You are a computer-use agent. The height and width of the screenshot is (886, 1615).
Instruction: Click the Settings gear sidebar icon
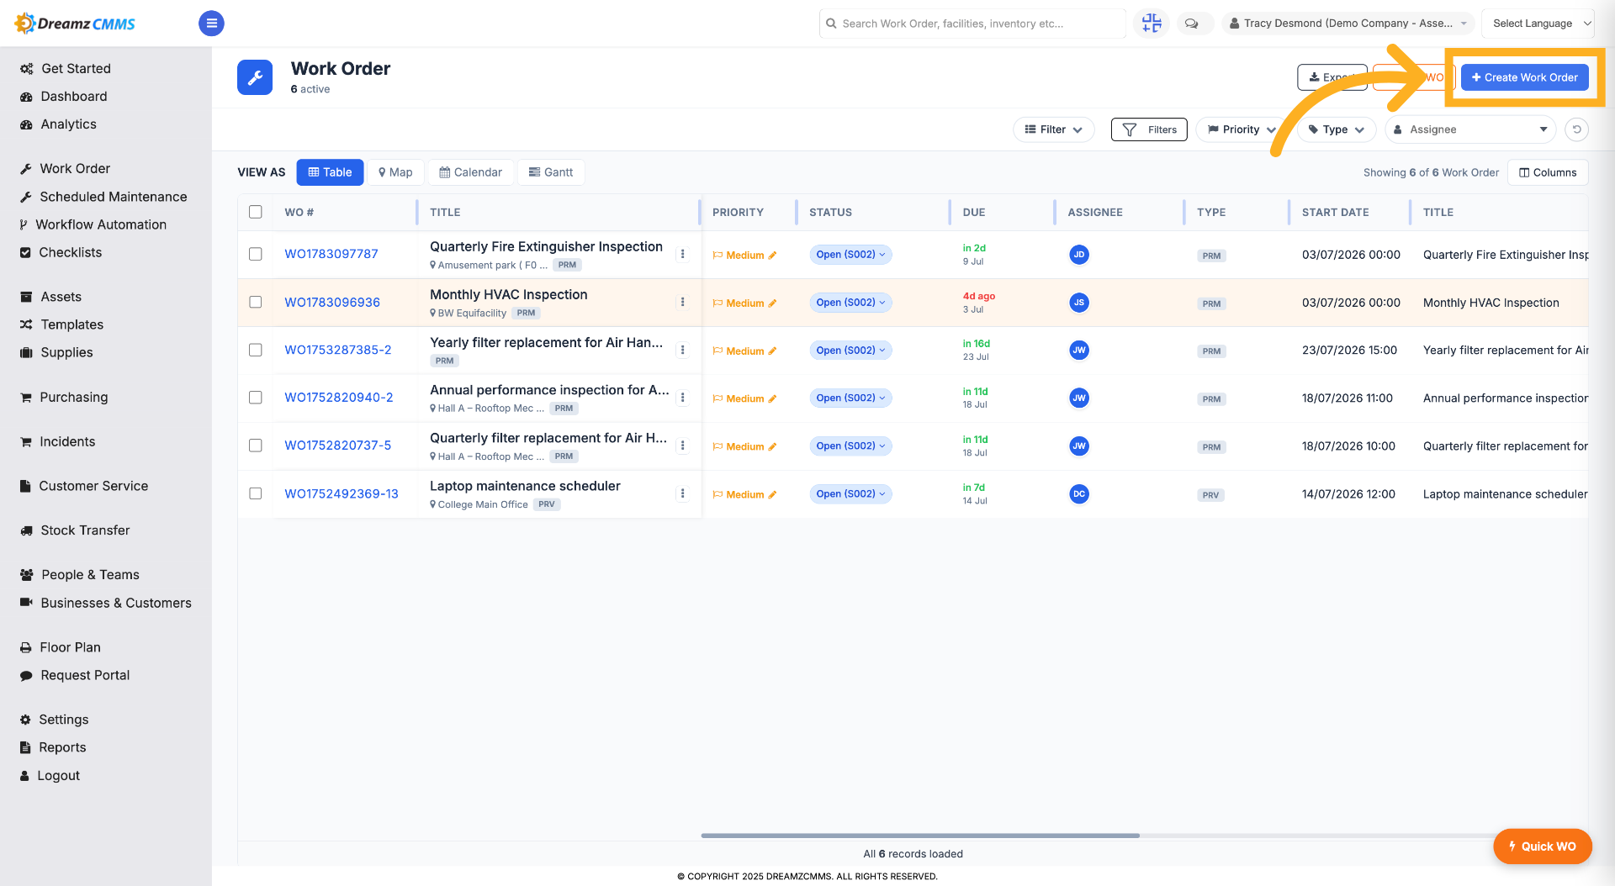click(25, 720)
